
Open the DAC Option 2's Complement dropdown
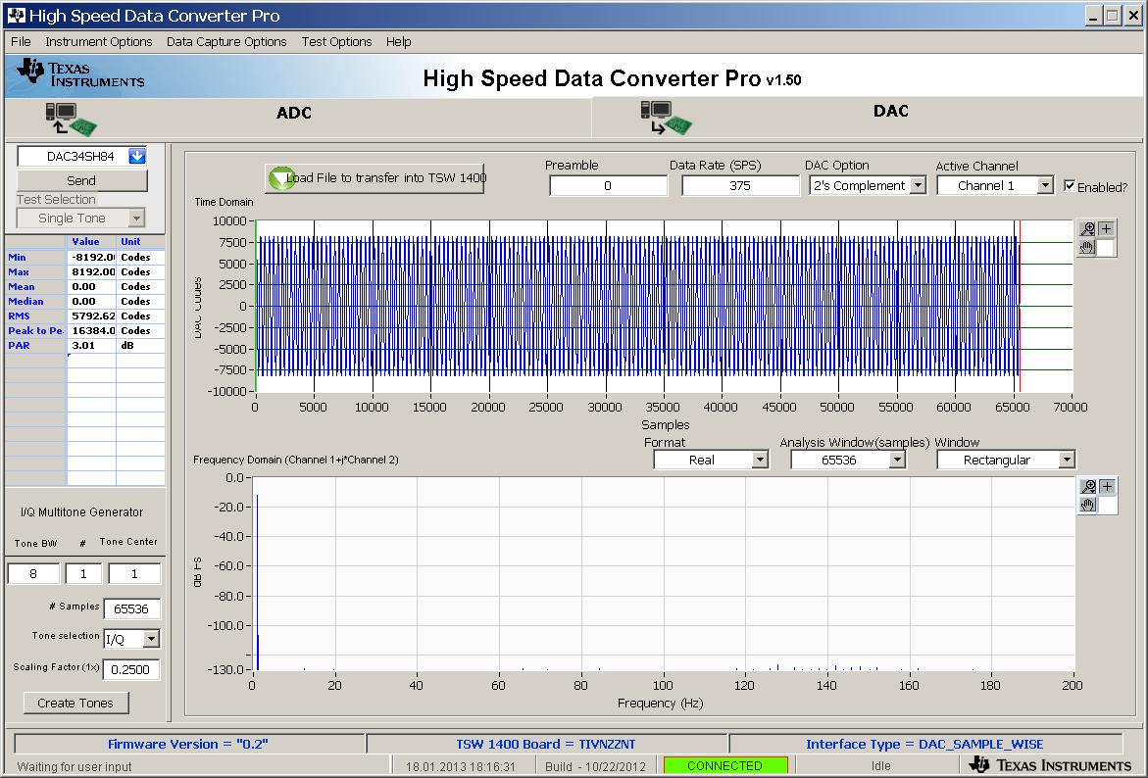coord(919,186)
